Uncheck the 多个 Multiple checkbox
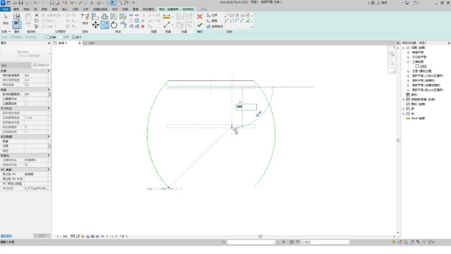 click(74, 37)
